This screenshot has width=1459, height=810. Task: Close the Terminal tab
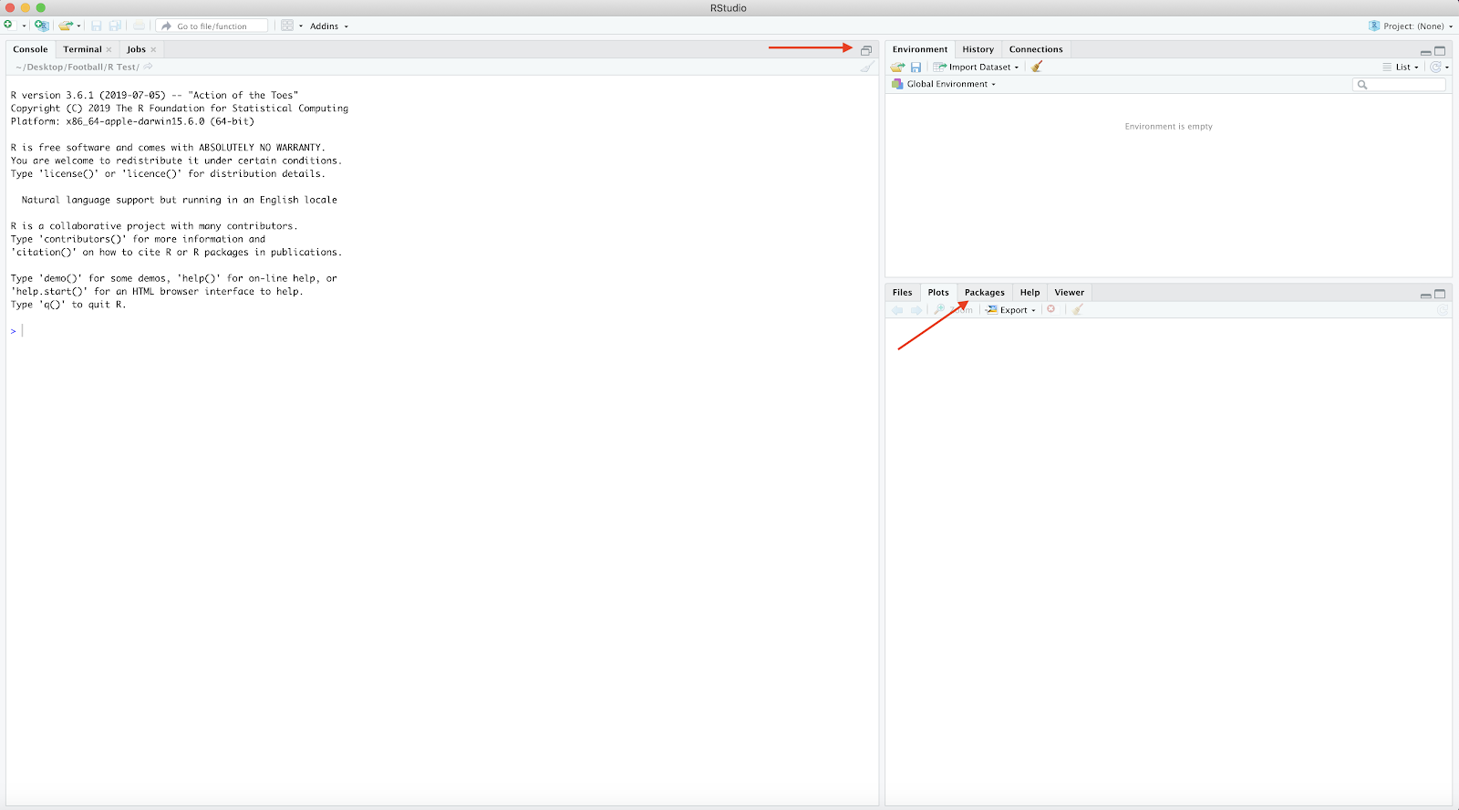109,50
